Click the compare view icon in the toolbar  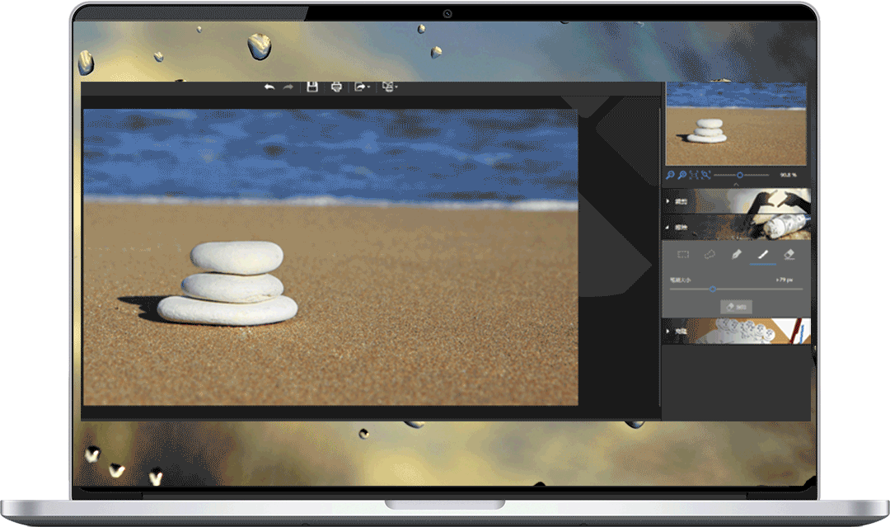tap(387, 87)
